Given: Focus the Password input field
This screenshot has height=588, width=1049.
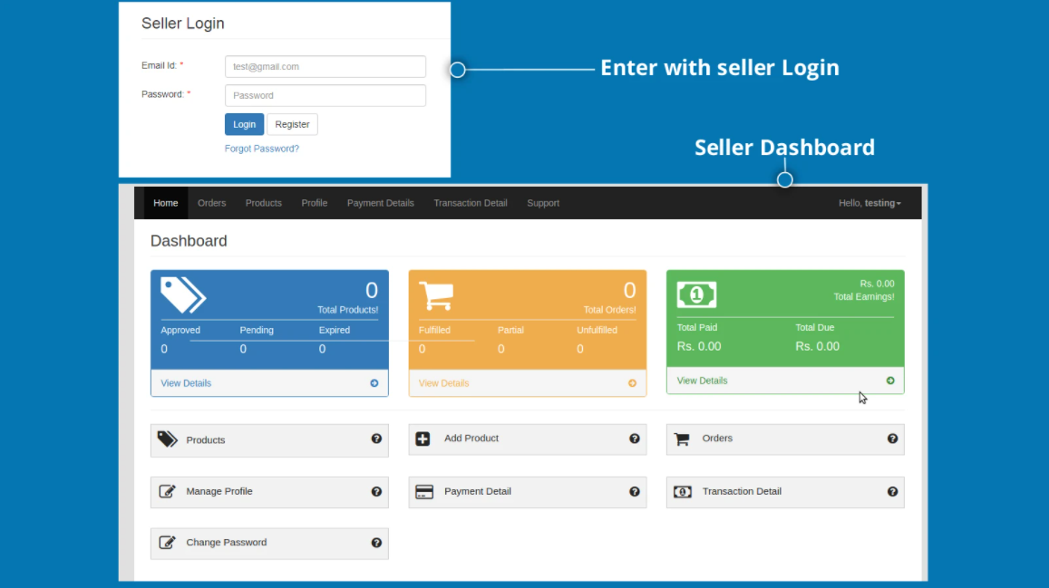Looking at the screenshot, I should pos(325,95).
